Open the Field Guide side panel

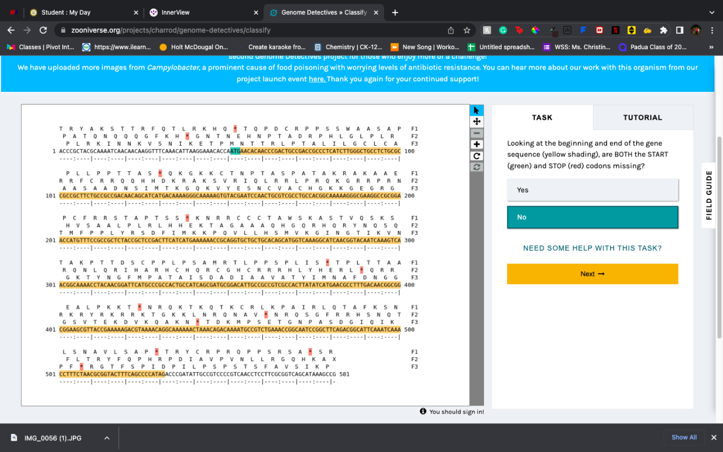pyautogui.click(x=709, y=195)
